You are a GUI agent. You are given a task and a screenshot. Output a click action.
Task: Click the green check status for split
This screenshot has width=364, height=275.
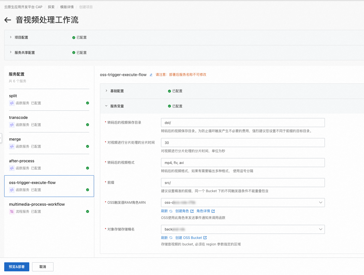pos(88,103)
